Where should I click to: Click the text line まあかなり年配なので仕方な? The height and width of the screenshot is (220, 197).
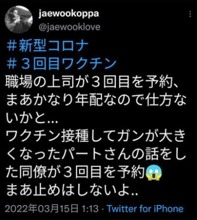pos(96,101)
